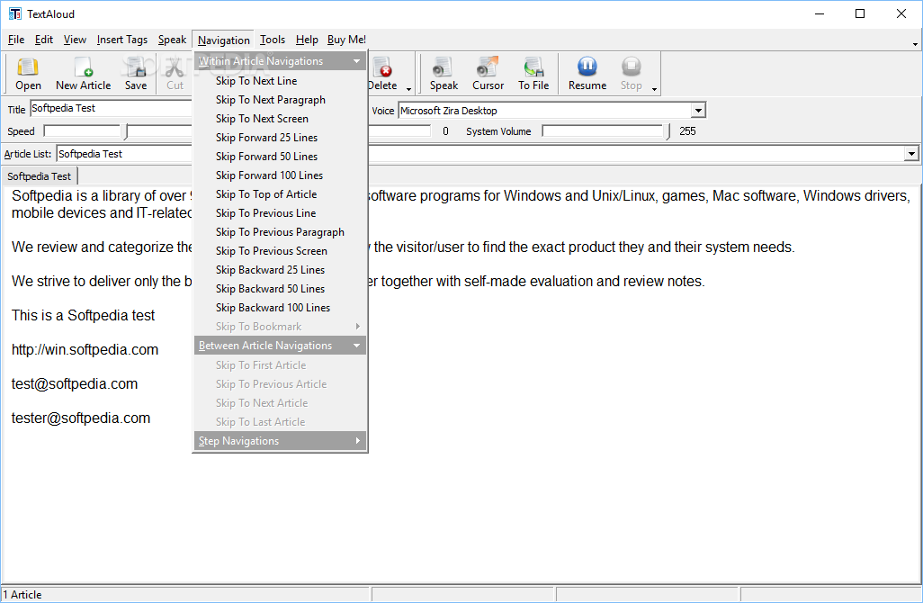Select Skip To Previous Line

(280, 212)
